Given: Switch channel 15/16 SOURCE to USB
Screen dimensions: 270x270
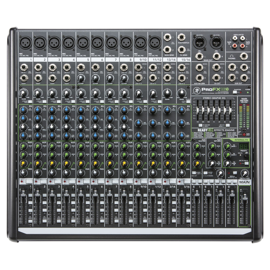Looking at the screenshot, I should [x=188, y=102].
